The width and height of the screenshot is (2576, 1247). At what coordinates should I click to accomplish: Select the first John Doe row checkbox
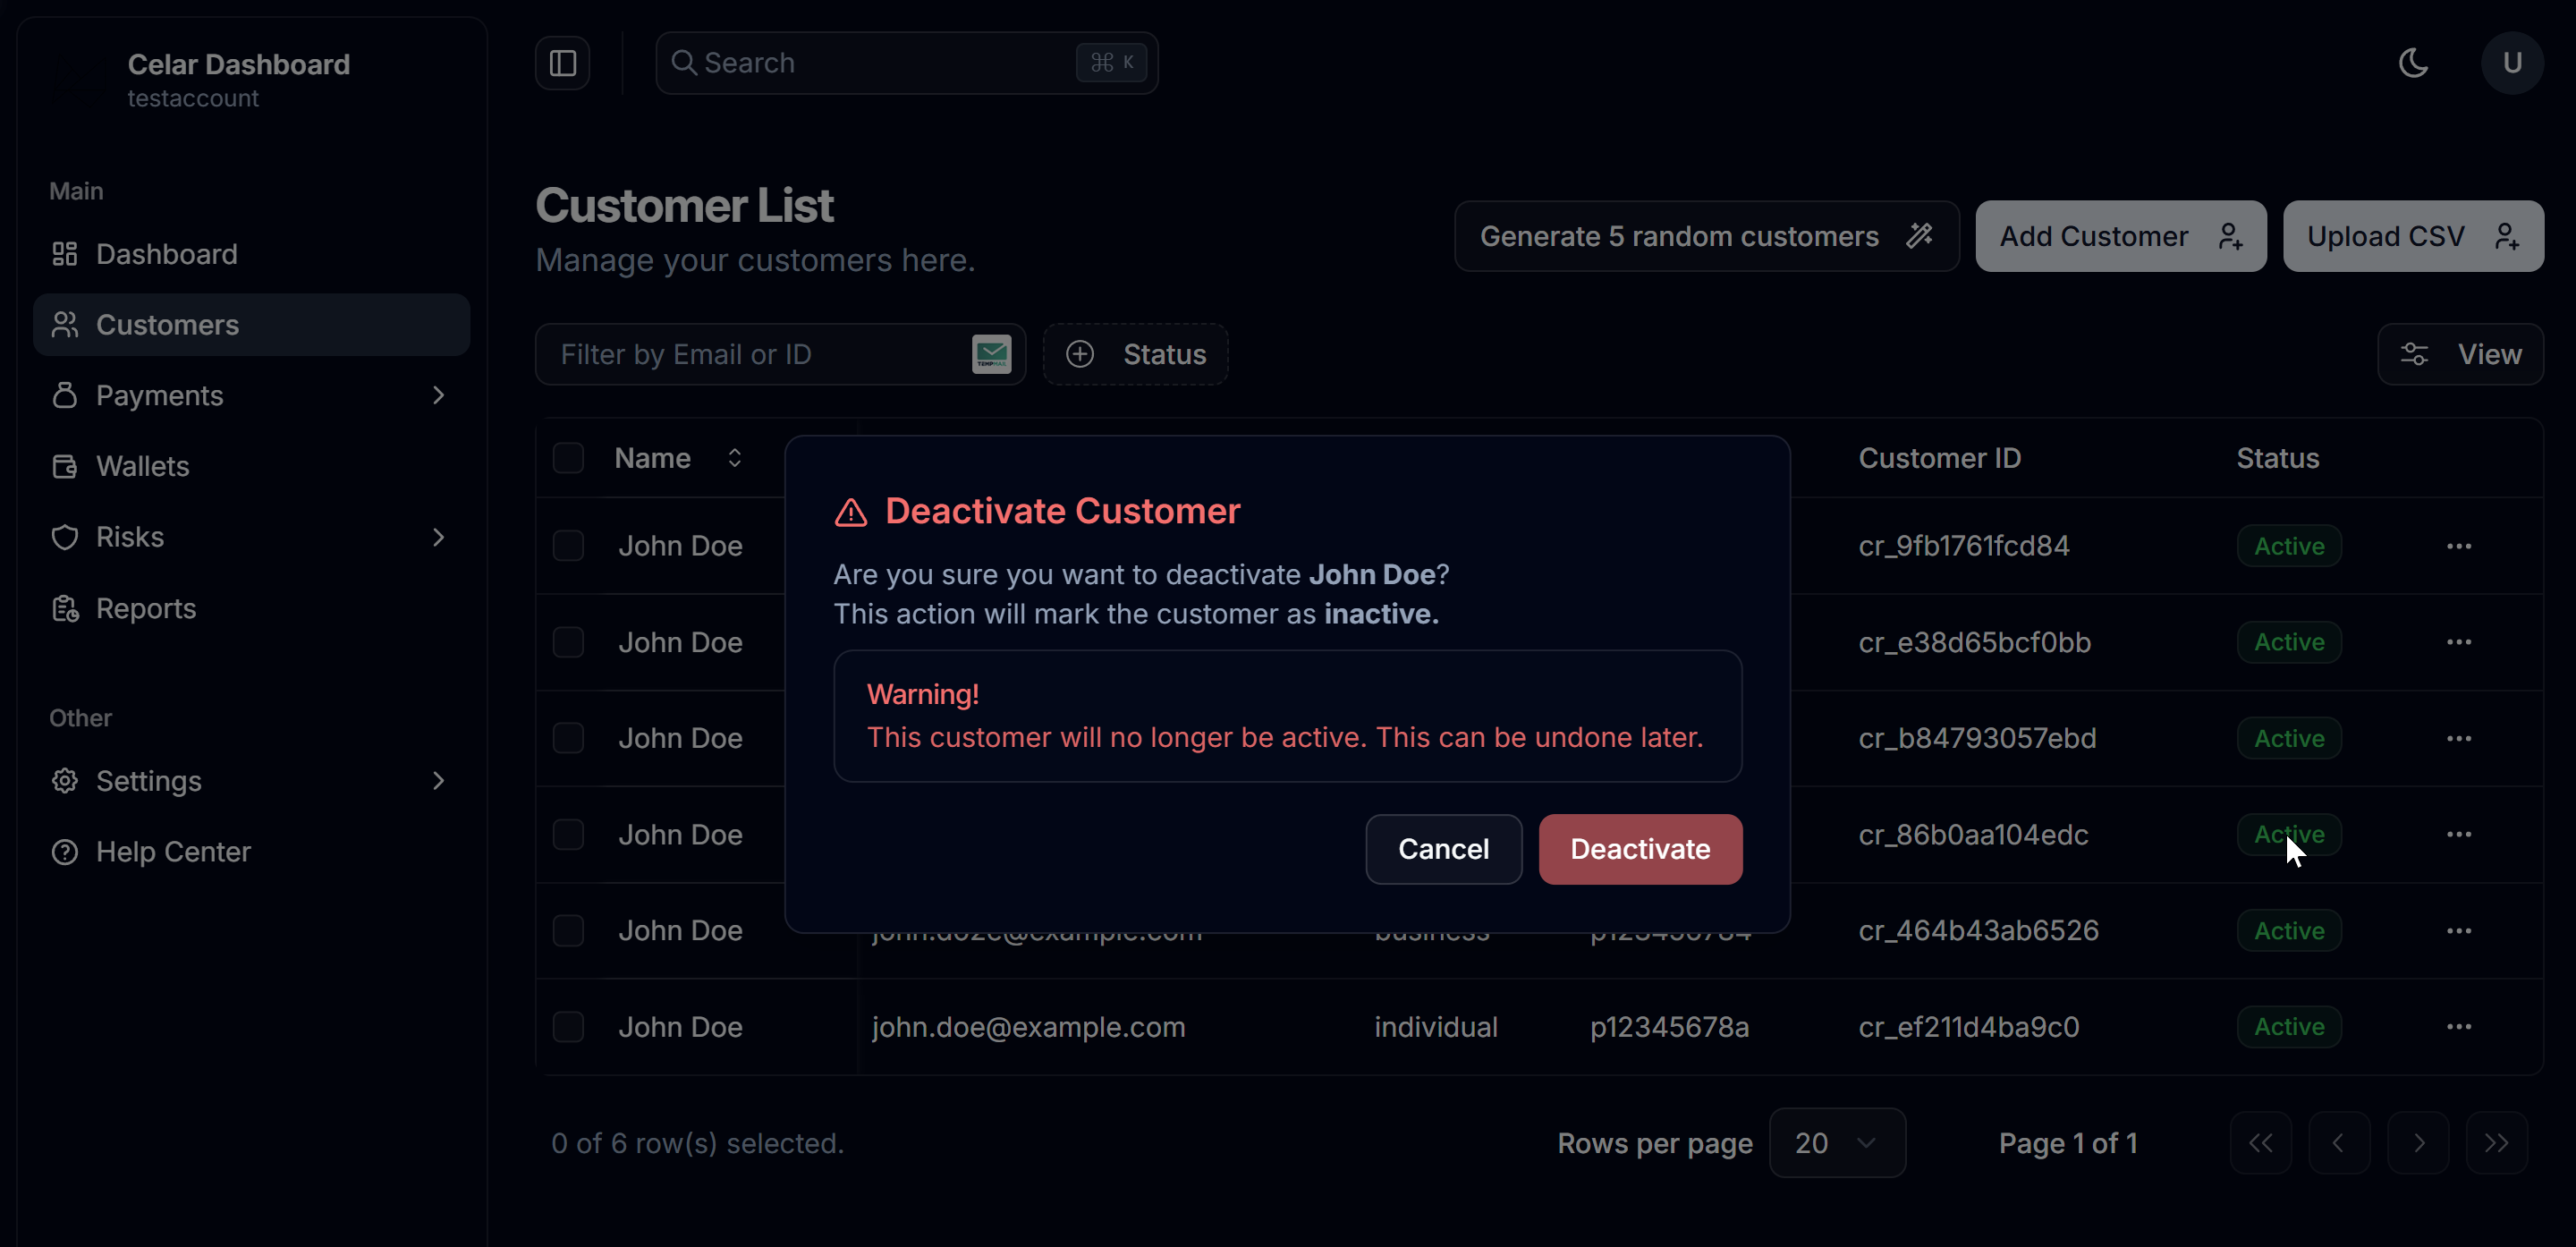pos(568,546)
